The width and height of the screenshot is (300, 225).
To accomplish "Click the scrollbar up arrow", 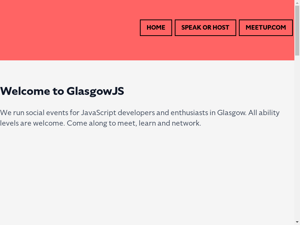I will (x=297, y=3).
